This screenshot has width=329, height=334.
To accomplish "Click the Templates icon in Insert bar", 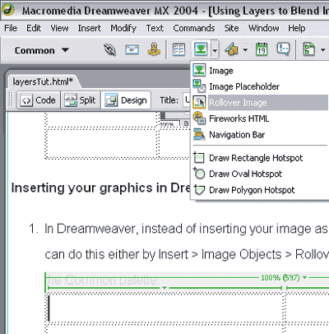I will (309, 49).
